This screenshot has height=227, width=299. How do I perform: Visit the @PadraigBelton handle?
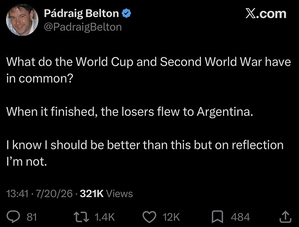coord(83,27)
